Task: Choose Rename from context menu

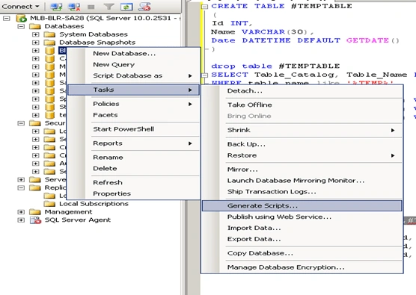Action: click(x=133, y=158)
